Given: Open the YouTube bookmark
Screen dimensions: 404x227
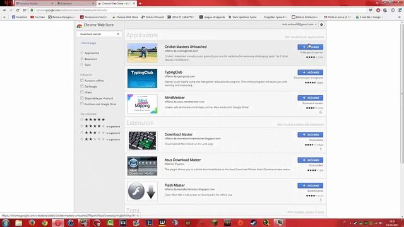Looking at the screenshot, I should (x=38, y=17).
